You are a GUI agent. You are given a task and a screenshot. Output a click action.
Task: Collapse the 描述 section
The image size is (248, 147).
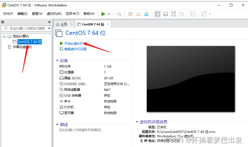point(57,124)
